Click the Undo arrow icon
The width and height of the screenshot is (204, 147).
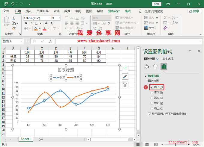(13, 4)
